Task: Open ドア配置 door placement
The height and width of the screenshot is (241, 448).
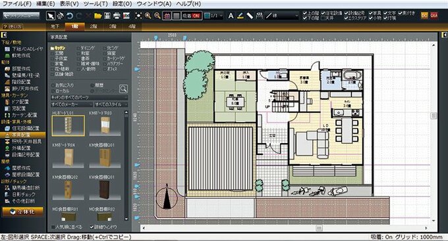Action: tap(17, 102)
